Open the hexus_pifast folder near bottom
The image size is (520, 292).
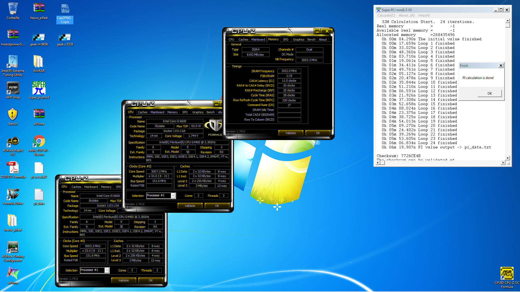(x=13, y=223)
